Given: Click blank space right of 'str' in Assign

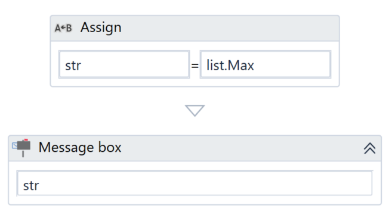Looking at the screenshot, I should click(x=135, y=65).
